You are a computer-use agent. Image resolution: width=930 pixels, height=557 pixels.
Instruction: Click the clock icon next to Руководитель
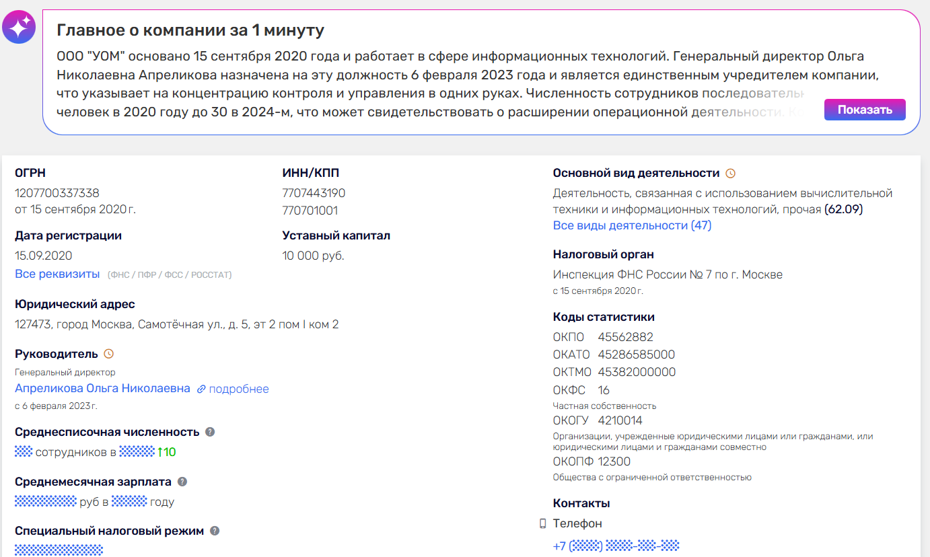tap(109, 352)
